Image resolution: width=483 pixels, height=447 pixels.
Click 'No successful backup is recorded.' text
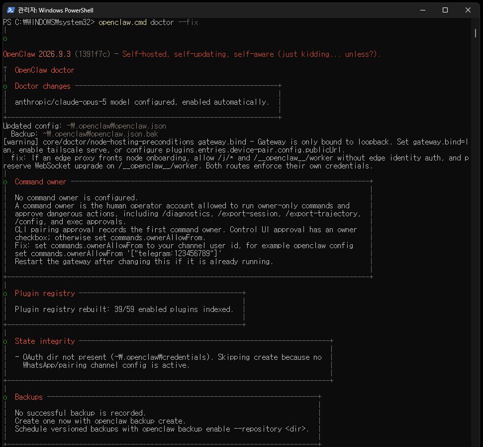click(x=80, y=413)
